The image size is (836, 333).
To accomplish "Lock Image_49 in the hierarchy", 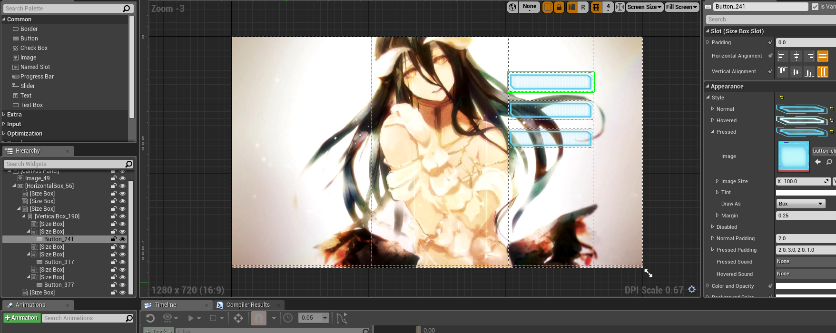I will coord(114,178).
